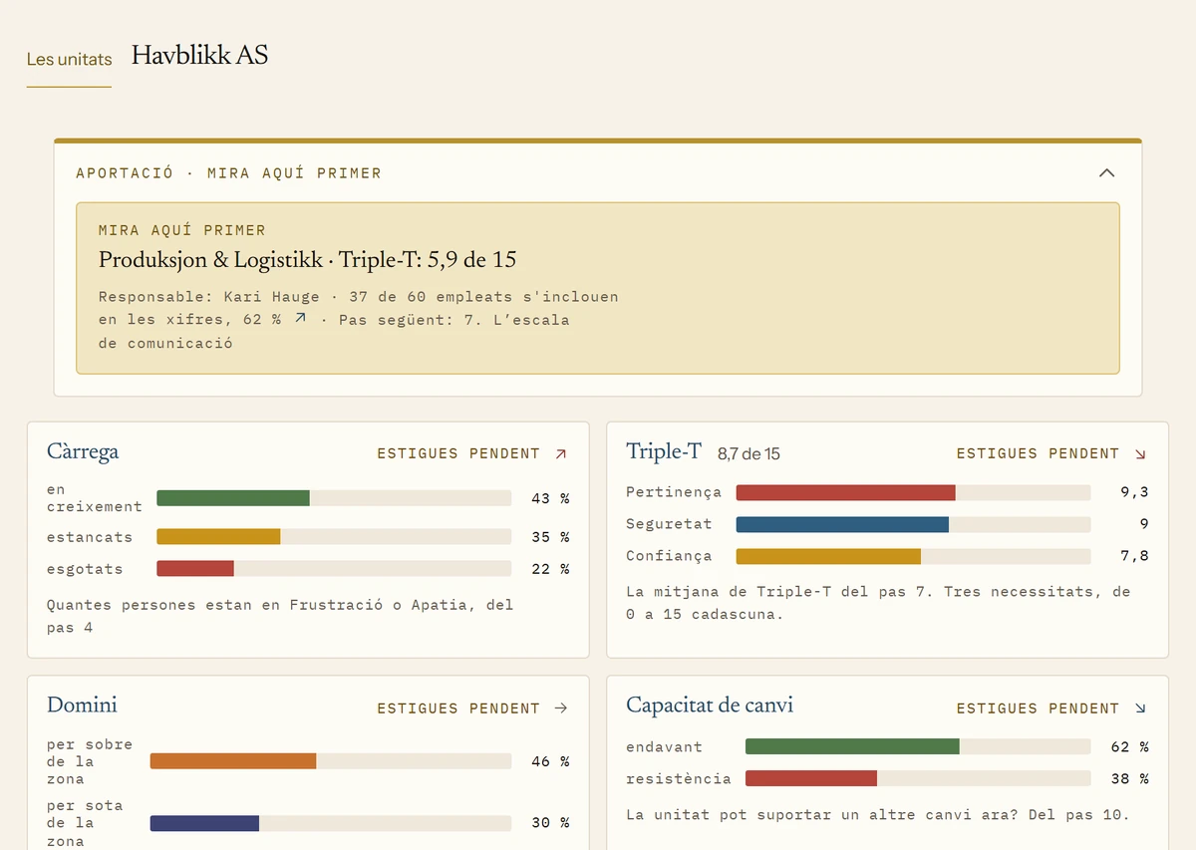
Task: Click the Capacitat de canvi heading
Action: (710, 706)
